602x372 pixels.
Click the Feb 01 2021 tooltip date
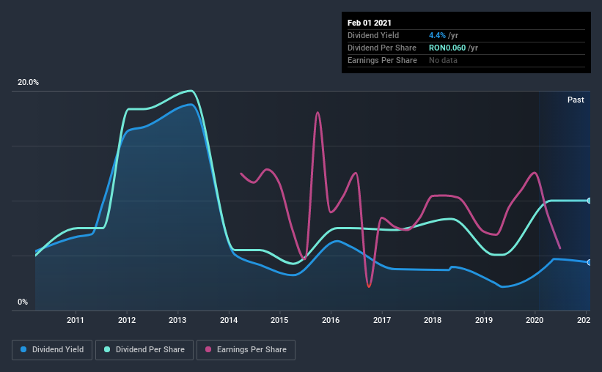(370, 23)
